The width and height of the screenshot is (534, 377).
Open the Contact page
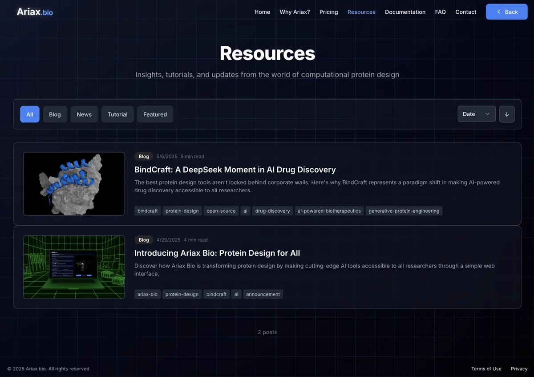(x=465, y=12)
